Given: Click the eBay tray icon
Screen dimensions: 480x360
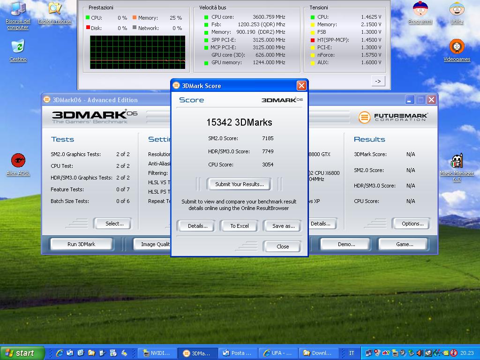Looking at the screenshot, I should coord(386,353).
